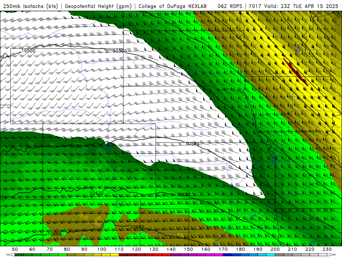Click the dark red wind maximum streak on the map

click(x=295, y=72)
